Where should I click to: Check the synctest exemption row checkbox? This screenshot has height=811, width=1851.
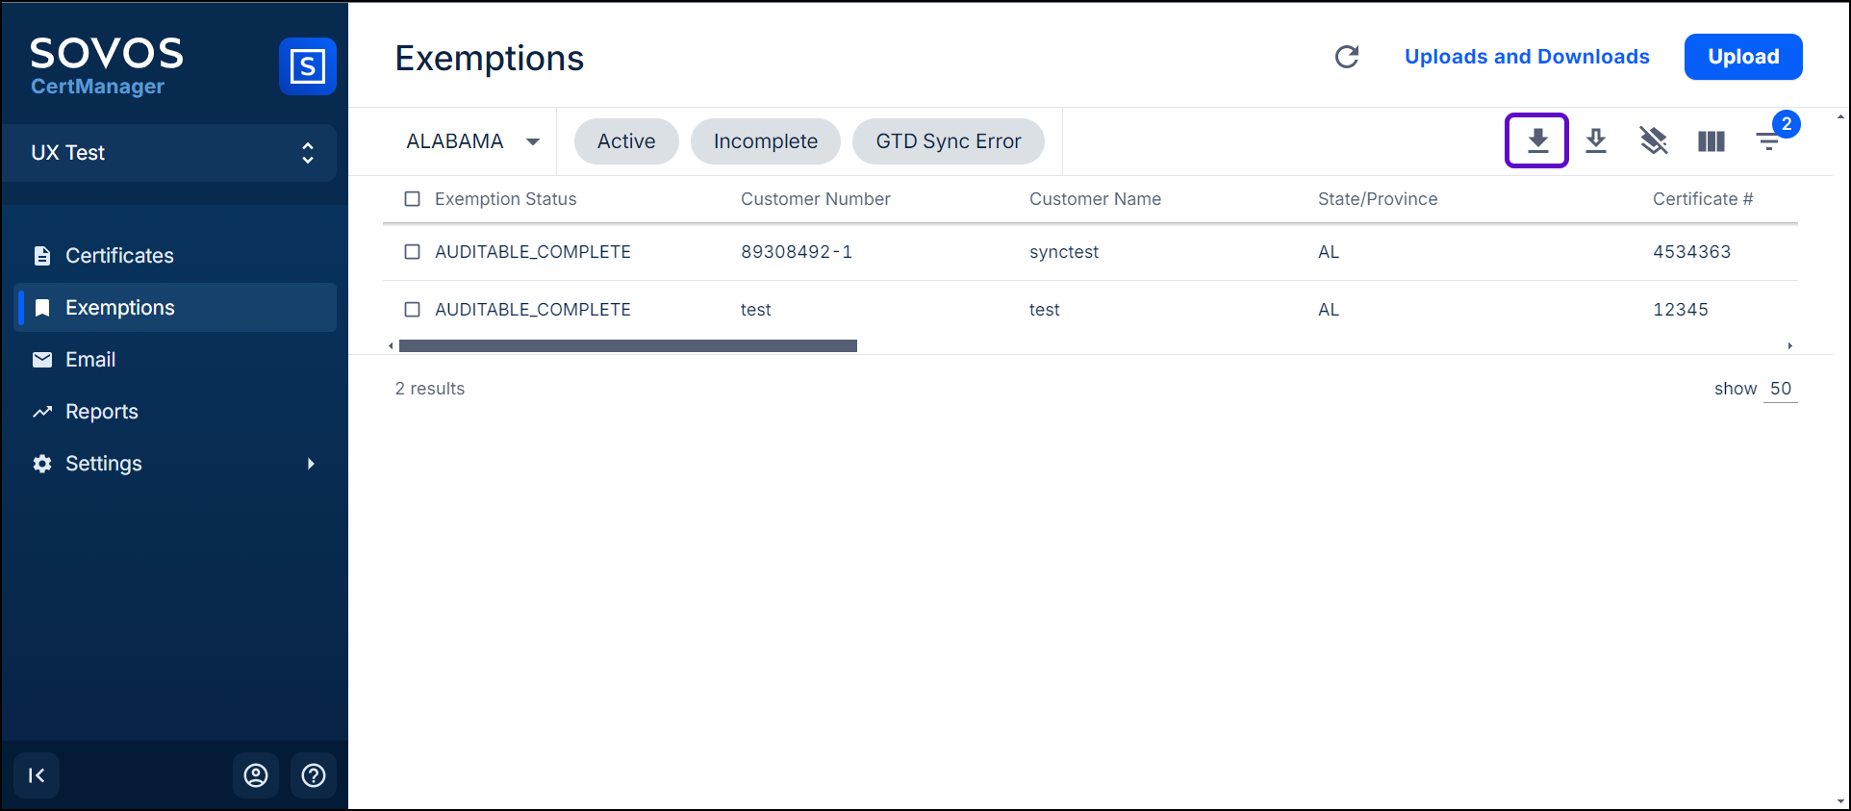tap(413, 252)
